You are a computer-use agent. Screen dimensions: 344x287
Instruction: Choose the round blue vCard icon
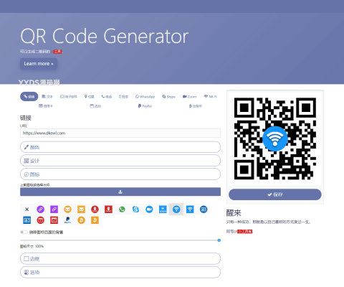(204, 210)
